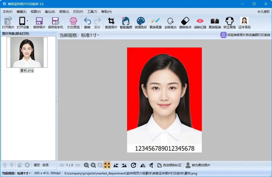
Task: Click the 打印预览 print preview icon
Action: 73,23
